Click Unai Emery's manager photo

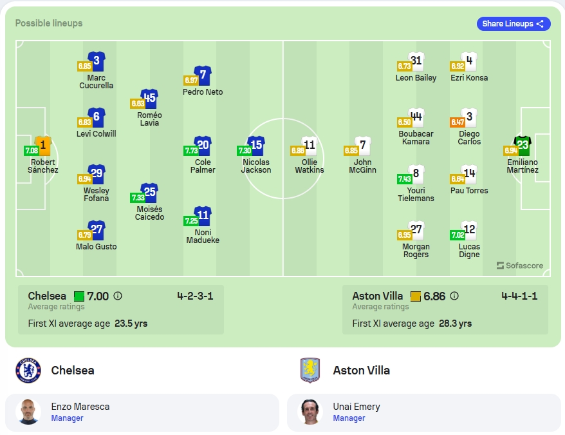pos(310,412)
